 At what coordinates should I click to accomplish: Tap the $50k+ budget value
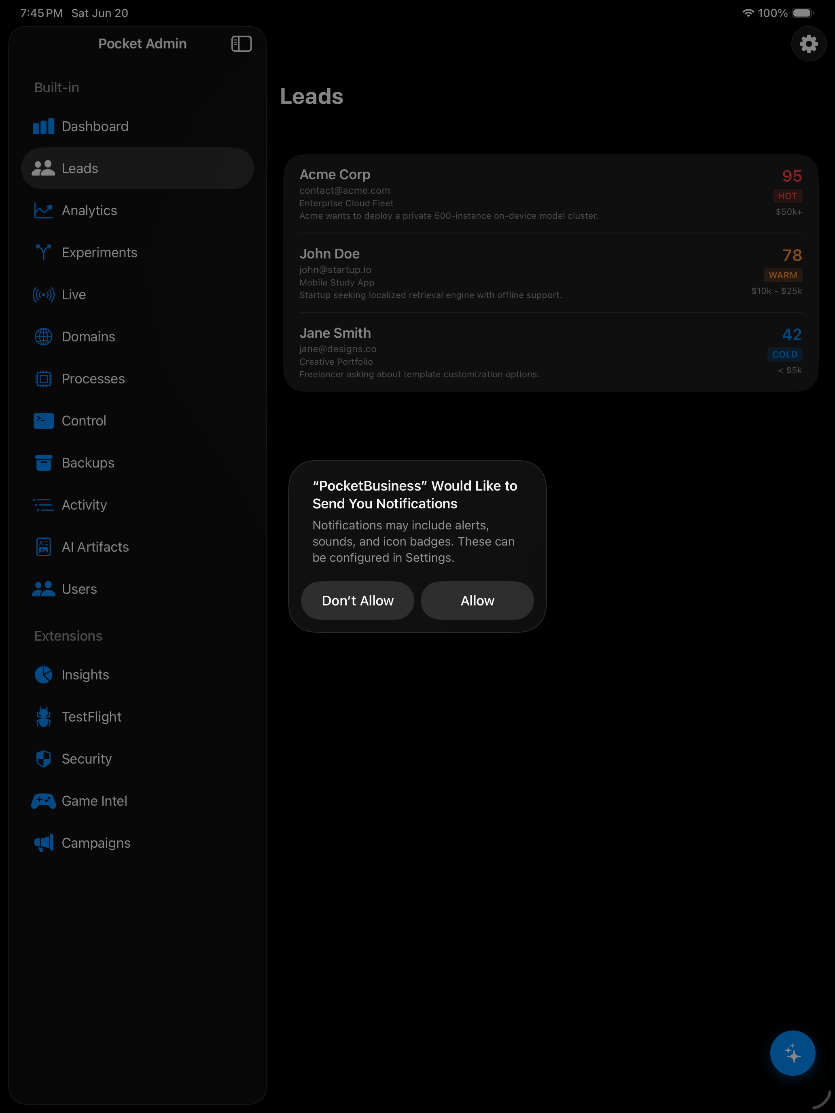tap(789, 212)
